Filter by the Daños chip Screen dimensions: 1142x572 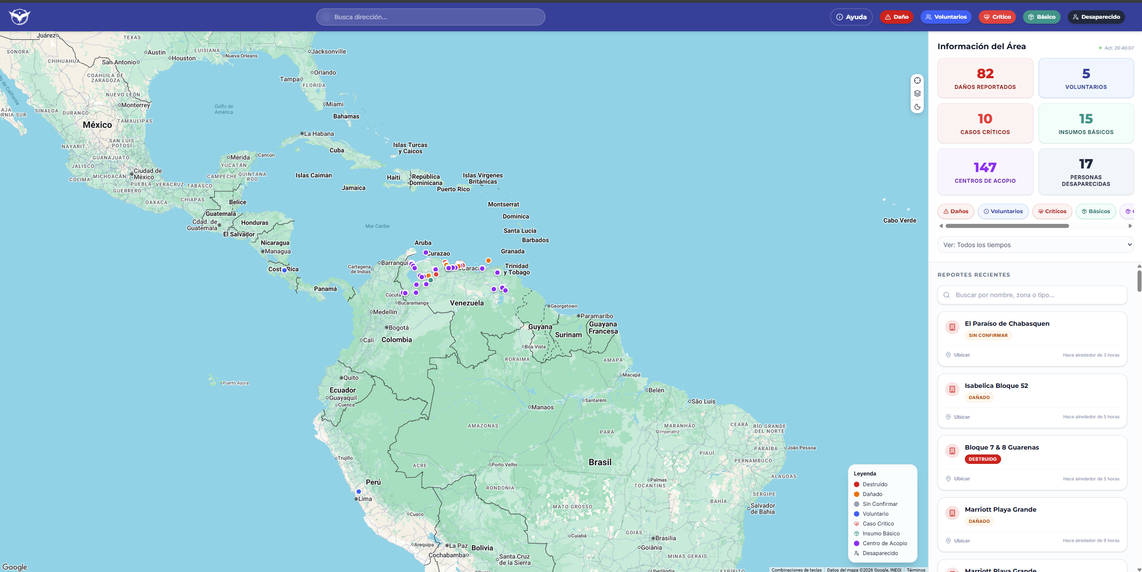click(956, 211)
